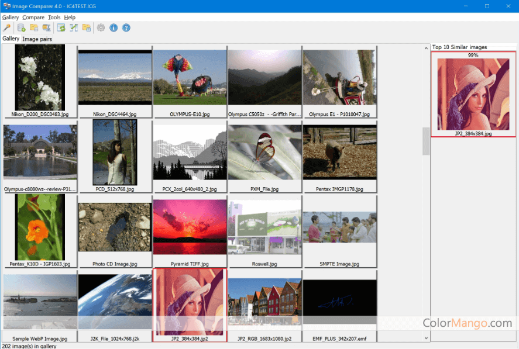Open help with the question mark icon

pyautogui.click(x=126, y=27)
